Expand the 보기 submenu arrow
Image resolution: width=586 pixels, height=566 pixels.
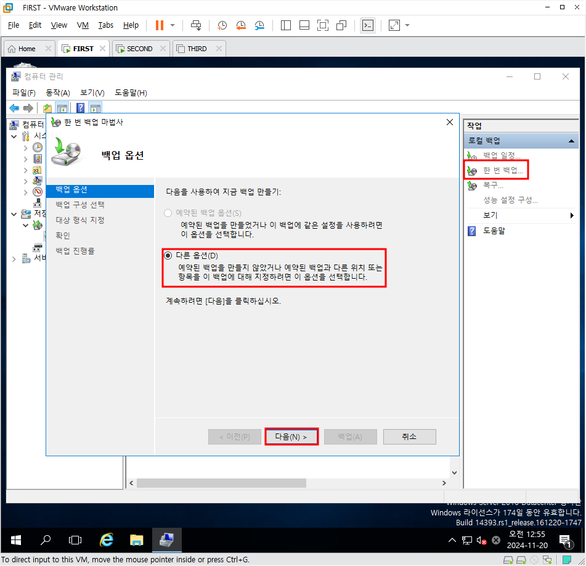tap(571, 215)
